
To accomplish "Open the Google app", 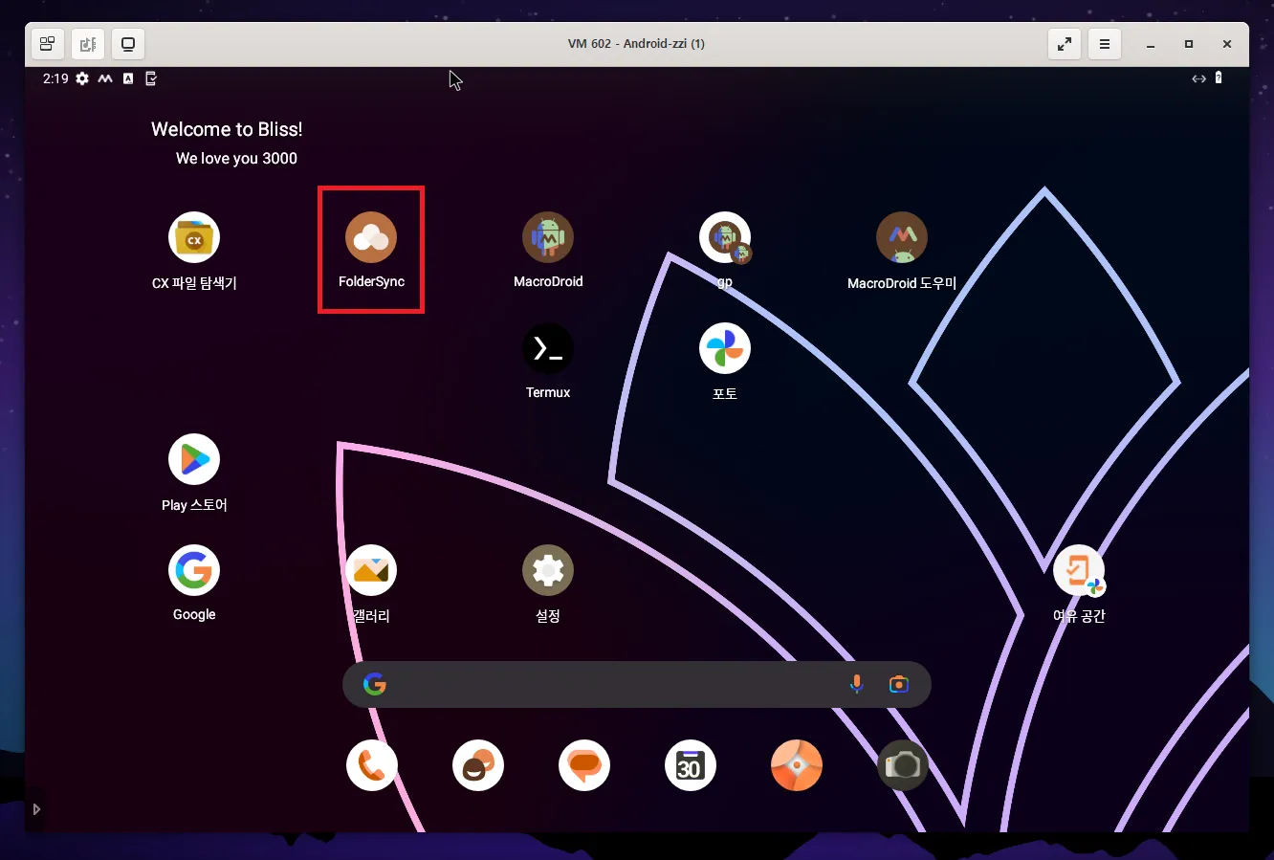I will pyautogui.click(x=193, y=569).
